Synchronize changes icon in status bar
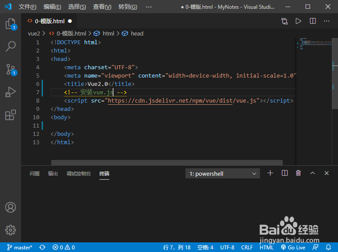 42,247
